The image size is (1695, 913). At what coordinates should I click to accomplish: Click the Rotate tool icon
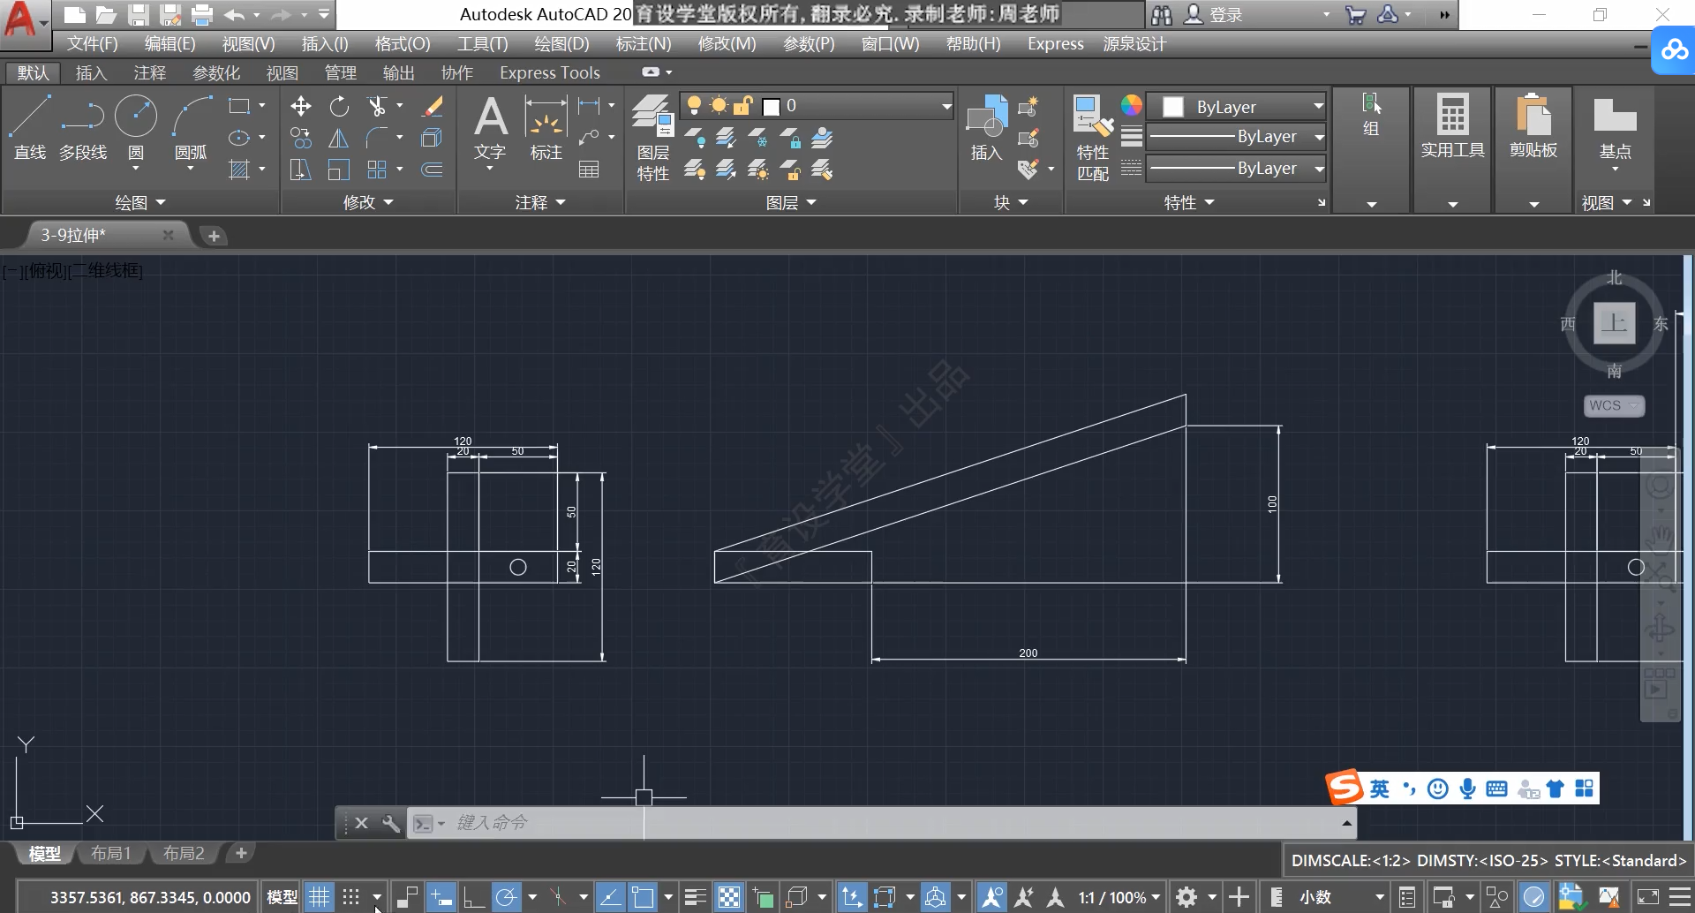pos(339,107)
